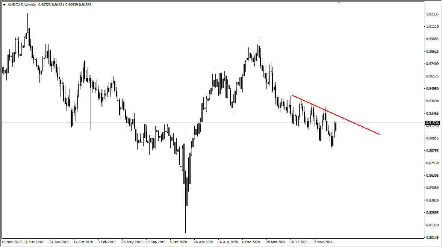Click the open price value 0.90723
442x247 pixels.
tap(44, 5)
